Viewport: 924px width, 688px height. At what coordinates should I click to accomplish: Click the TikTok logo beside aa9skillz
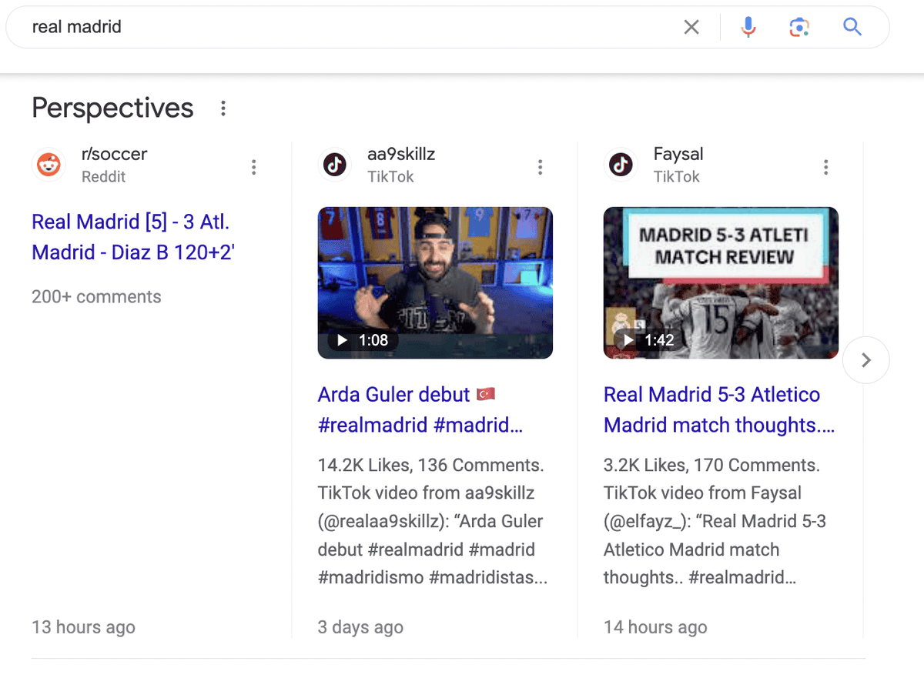pos(335,165)
